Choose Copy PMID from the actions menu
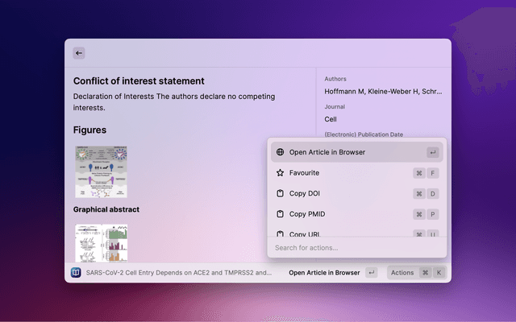 pyautogui.click(x=307, y=215)
